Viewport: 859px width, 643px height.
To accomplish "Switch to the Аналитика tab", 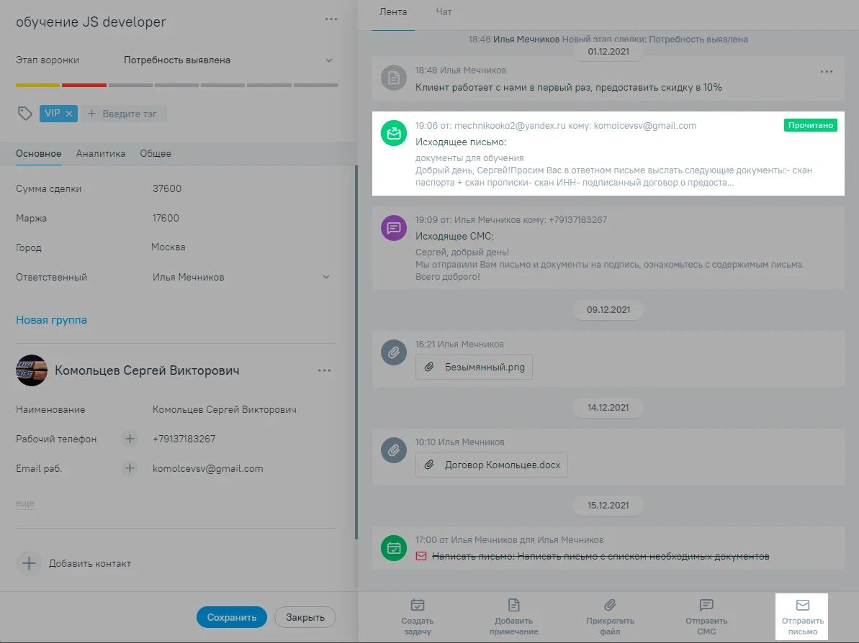I will [x=101, y=154].
